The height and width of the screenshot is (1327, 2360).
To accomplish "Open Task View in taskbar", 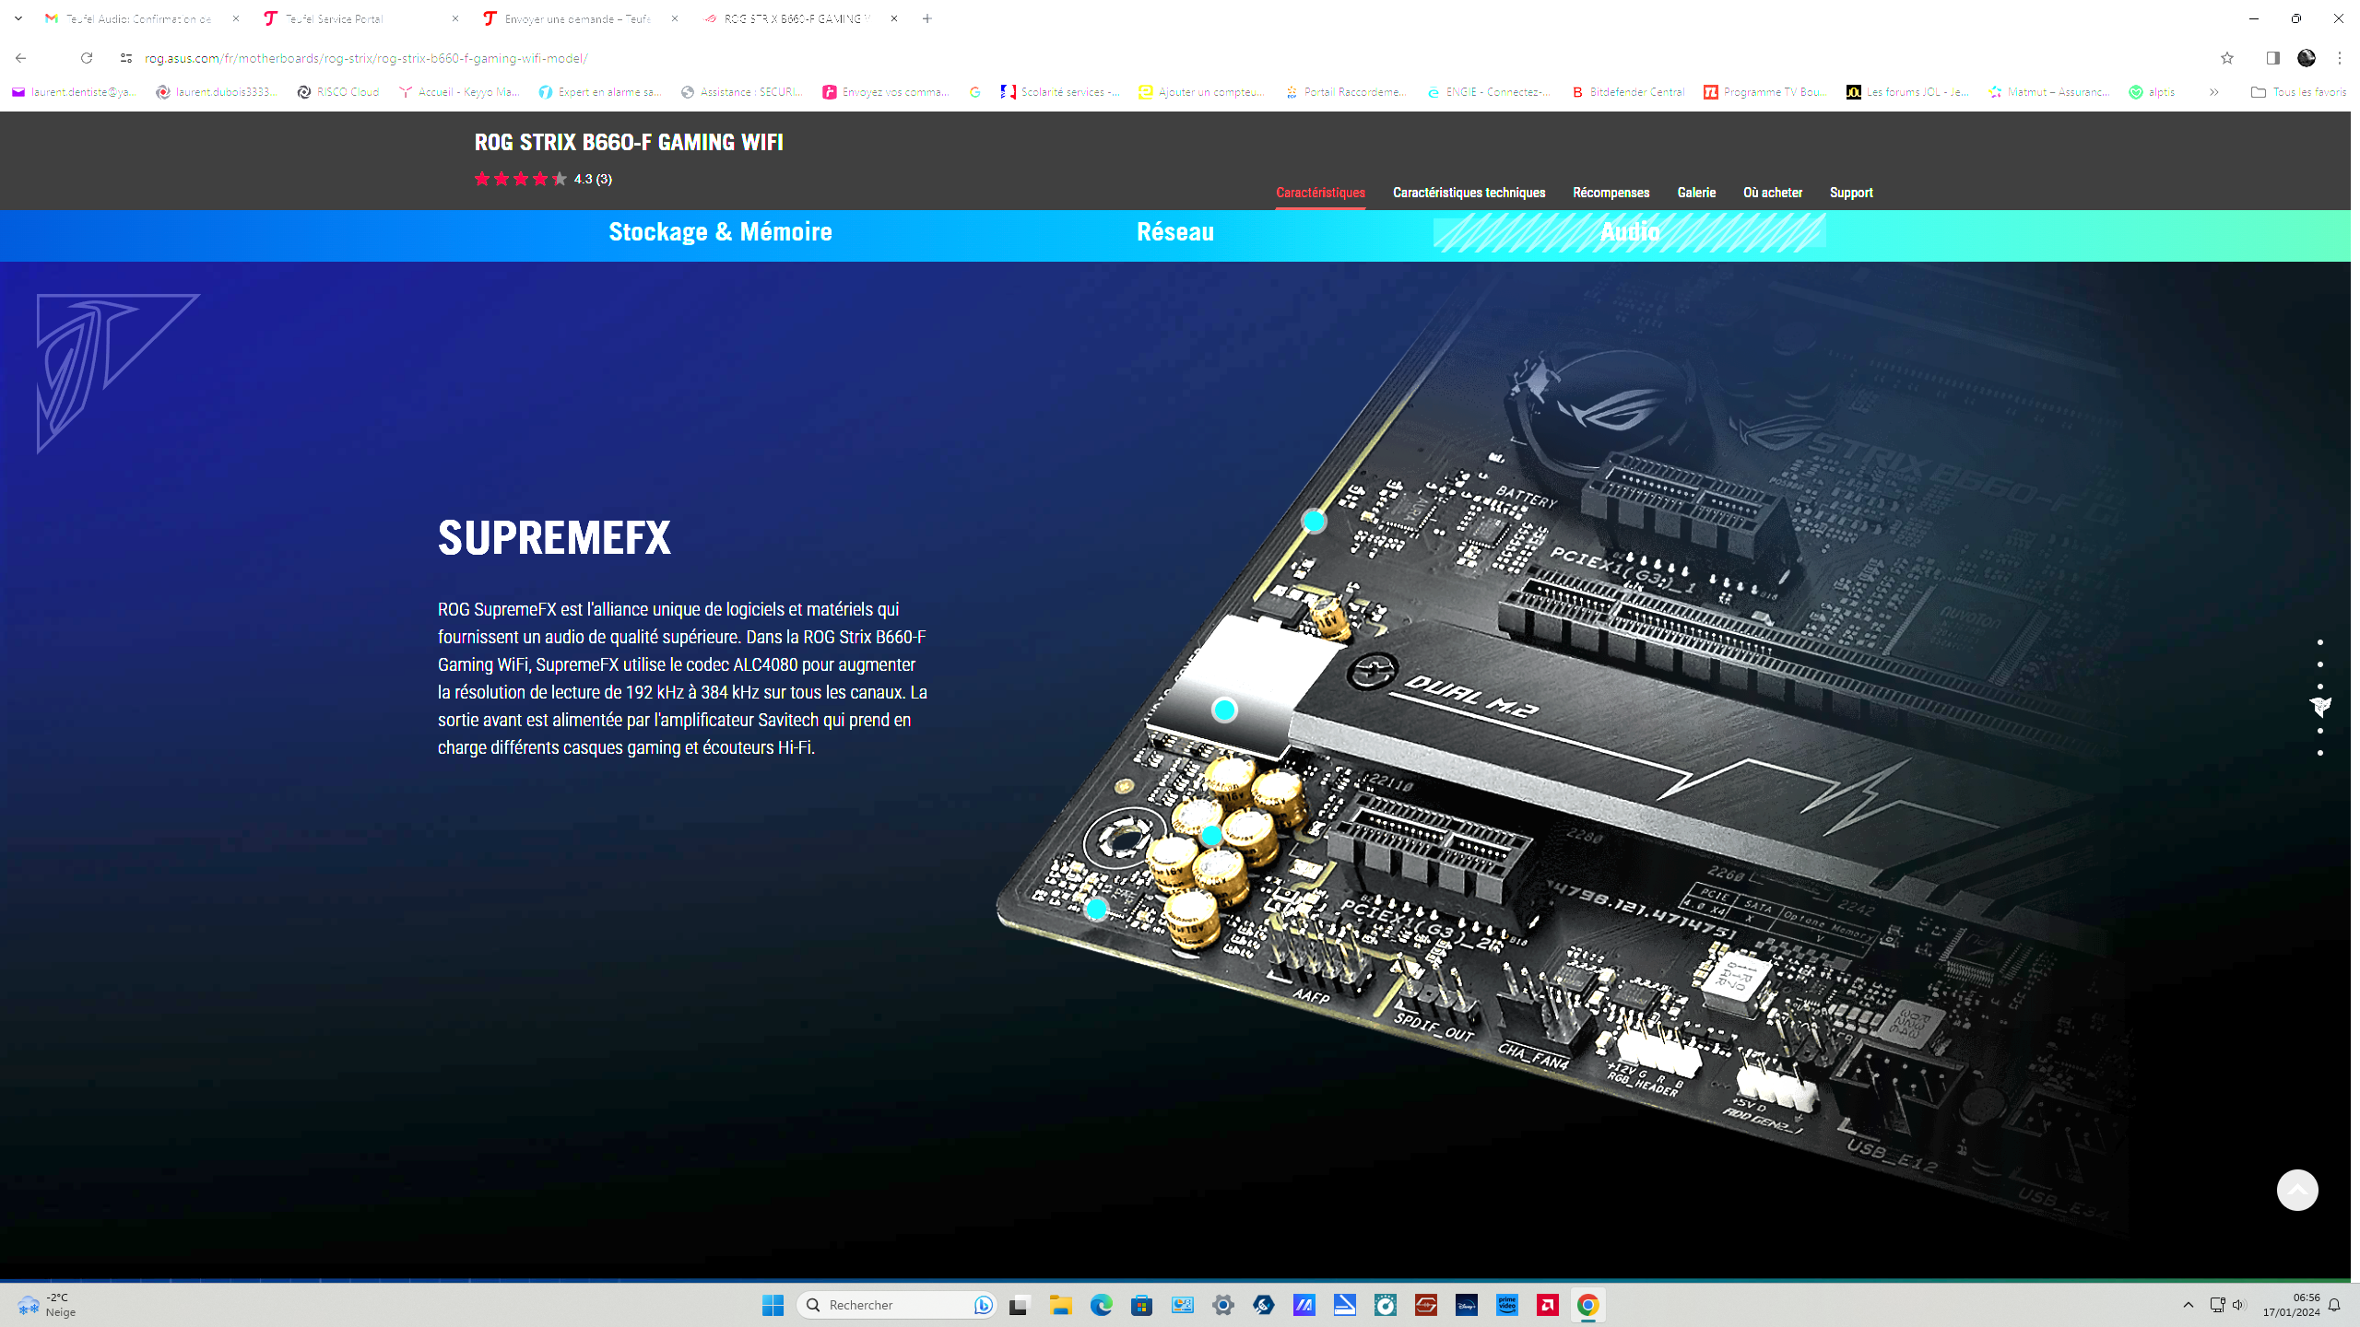I will click(x=1019, y=1305).
